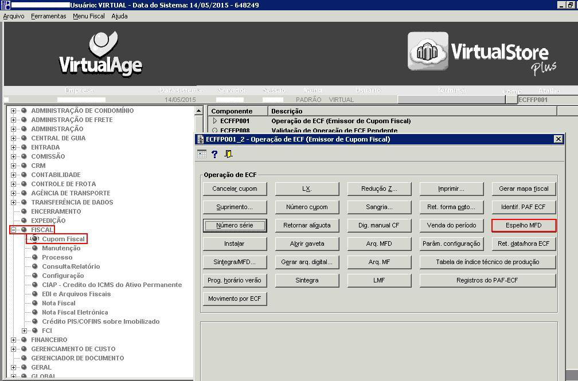Click Ret. data/hora ECF button
The width and height of the screenshot is (578, 381).
point(524,244)
